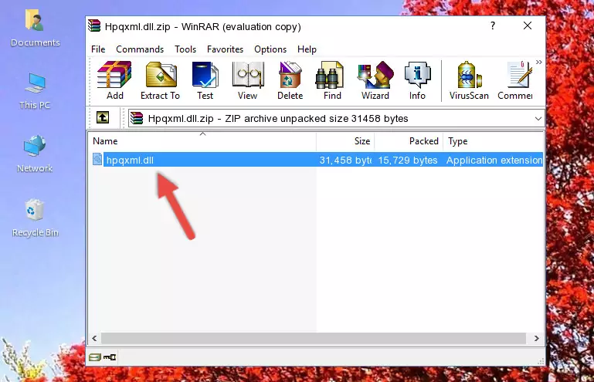
Task: Click the Application extension type cell
Action: coord(494,161)
